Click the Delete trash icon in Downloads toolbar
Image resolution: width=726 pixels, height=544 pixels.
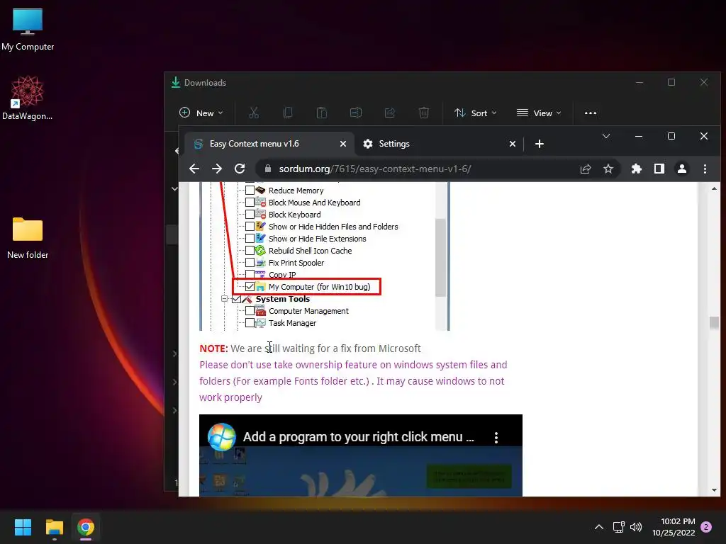coord(424,113)
